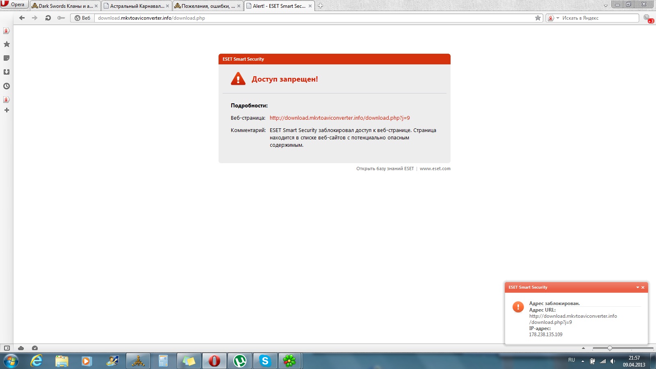Go back to previous page
656x369 pixels.
[22, 18]
